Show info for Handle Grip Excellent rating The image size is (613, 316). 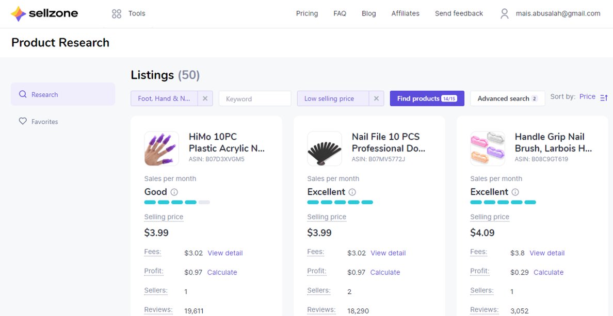tap(515, 192)
